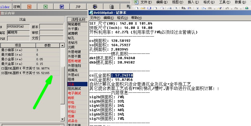Click the 项目 column header
The width and height of the screenshot is (251, 126).
coord(18,45)
